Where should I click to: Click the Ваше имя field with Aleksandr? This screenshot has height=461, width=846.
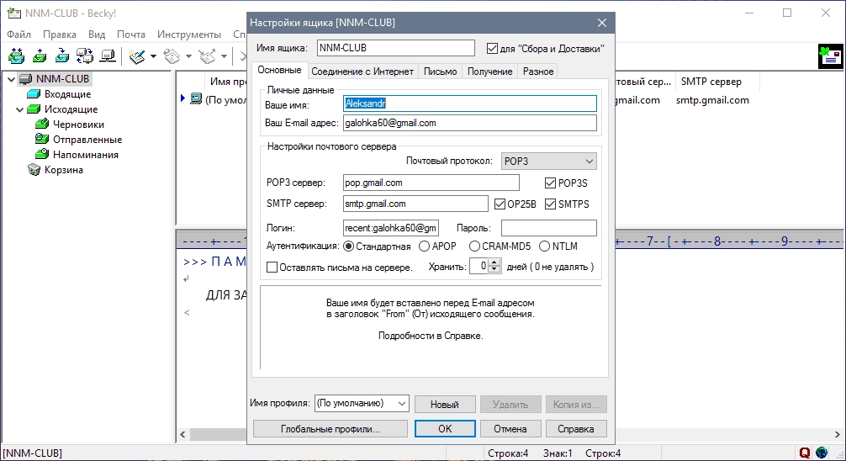tap(470, 103)
